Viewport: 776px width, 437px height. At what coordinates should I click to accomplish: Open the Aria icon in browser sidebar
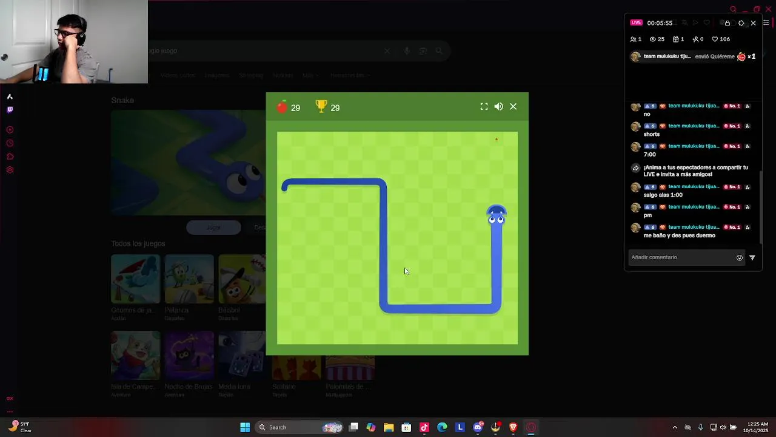10,97
